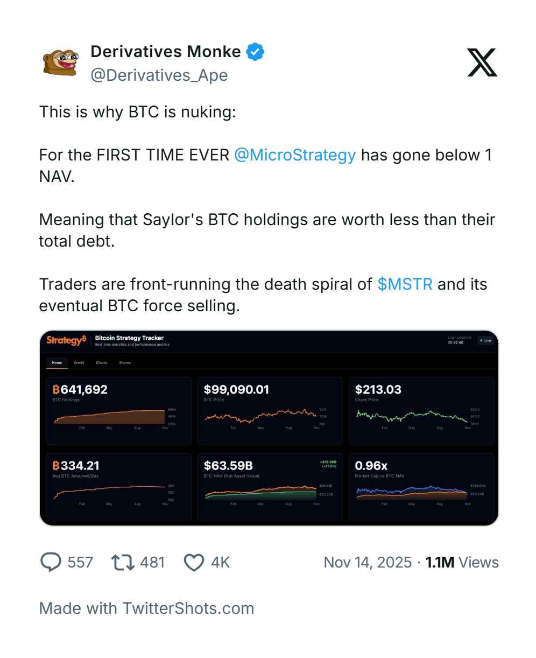Viewport: 536px width, 658px height.
Task: Like the tweet with the heart icon
Action: pyautogui.click(x=194, y=562)
